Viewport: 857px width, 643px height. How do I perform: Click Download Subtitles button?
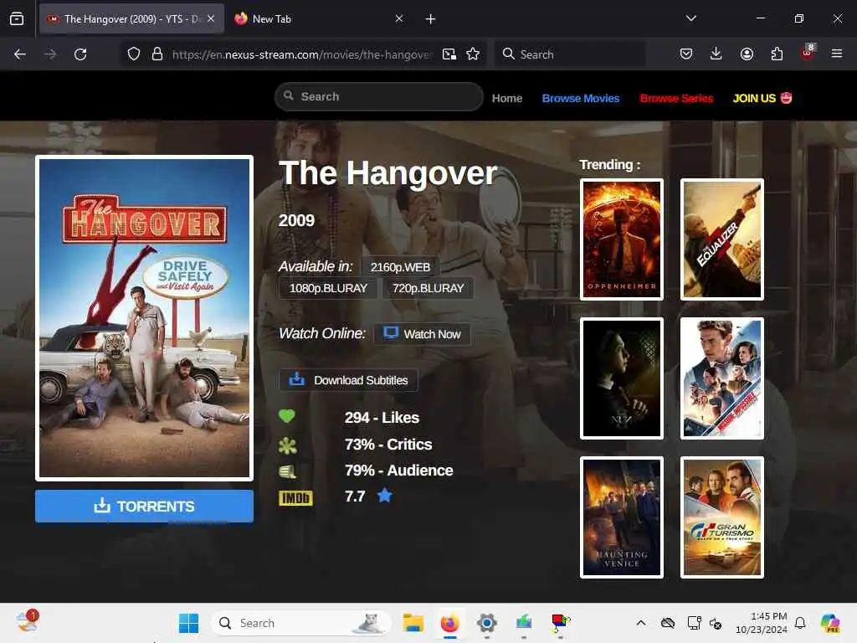pos(349,380)
